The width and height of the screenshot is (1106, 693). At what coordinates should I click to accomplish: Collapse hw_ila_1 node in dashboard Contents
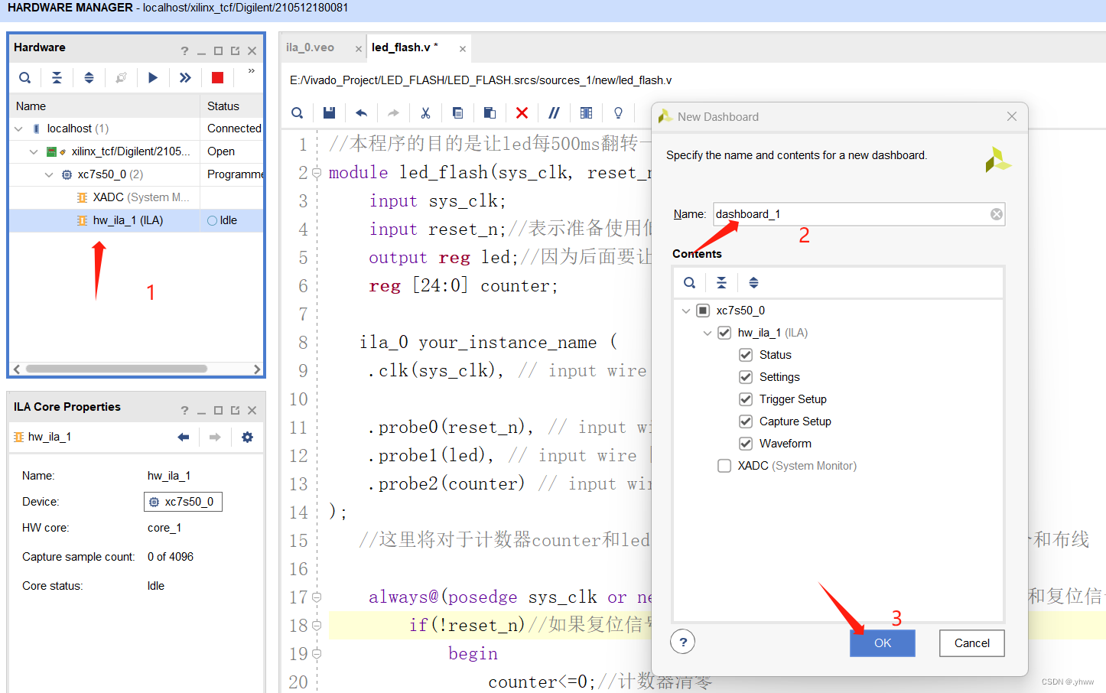point(707,333)
